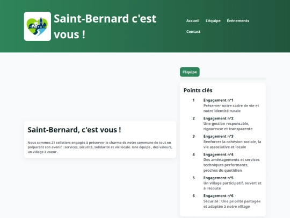This screenshot has height=218, width=290.
Task: Click the green l'équipe button
Action: click(x=190, y=72)
